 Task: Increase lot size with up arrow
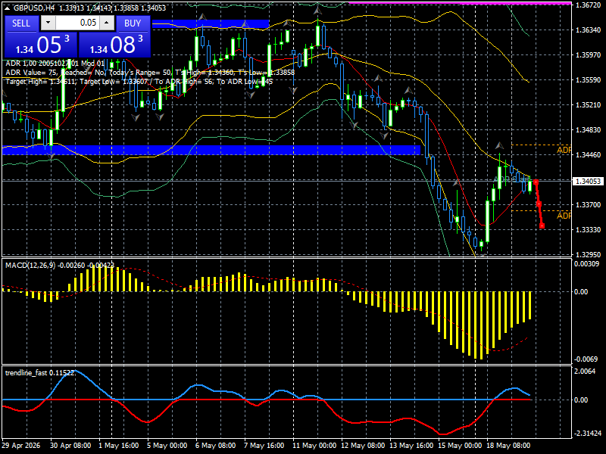click(x=107, y=23)
